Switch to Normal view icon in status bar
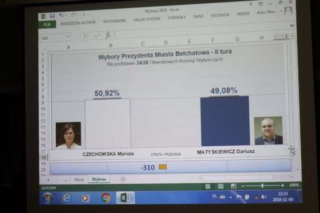Viewport: 320px width, 213px height. [x=208, y=186]
